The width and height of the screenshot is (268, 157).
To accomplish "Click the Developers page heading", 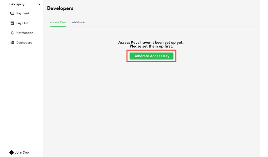I will [x=60, y=8].
